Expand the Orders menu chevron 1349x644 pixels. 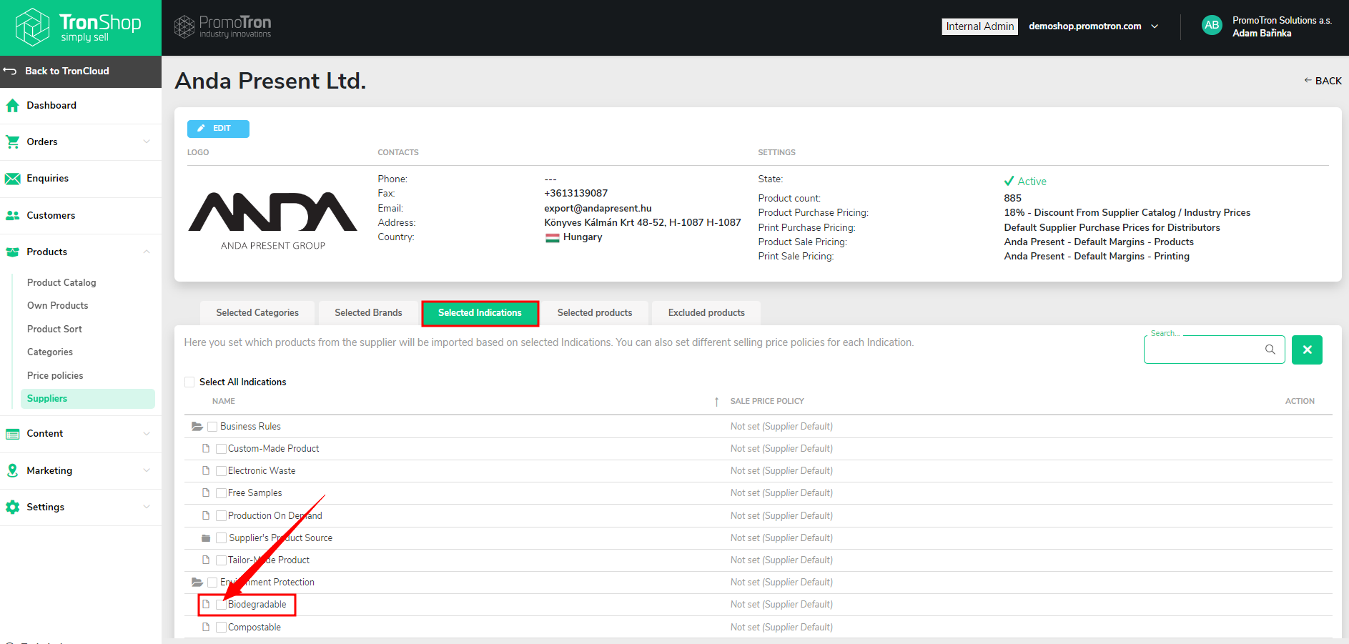click(147, 142)
